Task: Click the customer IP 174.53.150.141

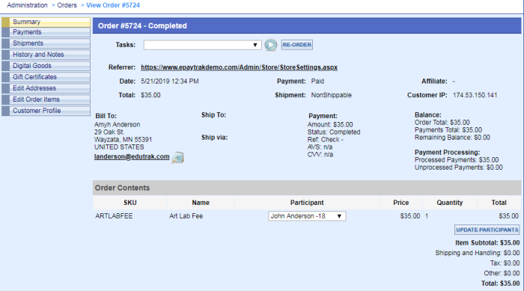Action: (475, 95)
